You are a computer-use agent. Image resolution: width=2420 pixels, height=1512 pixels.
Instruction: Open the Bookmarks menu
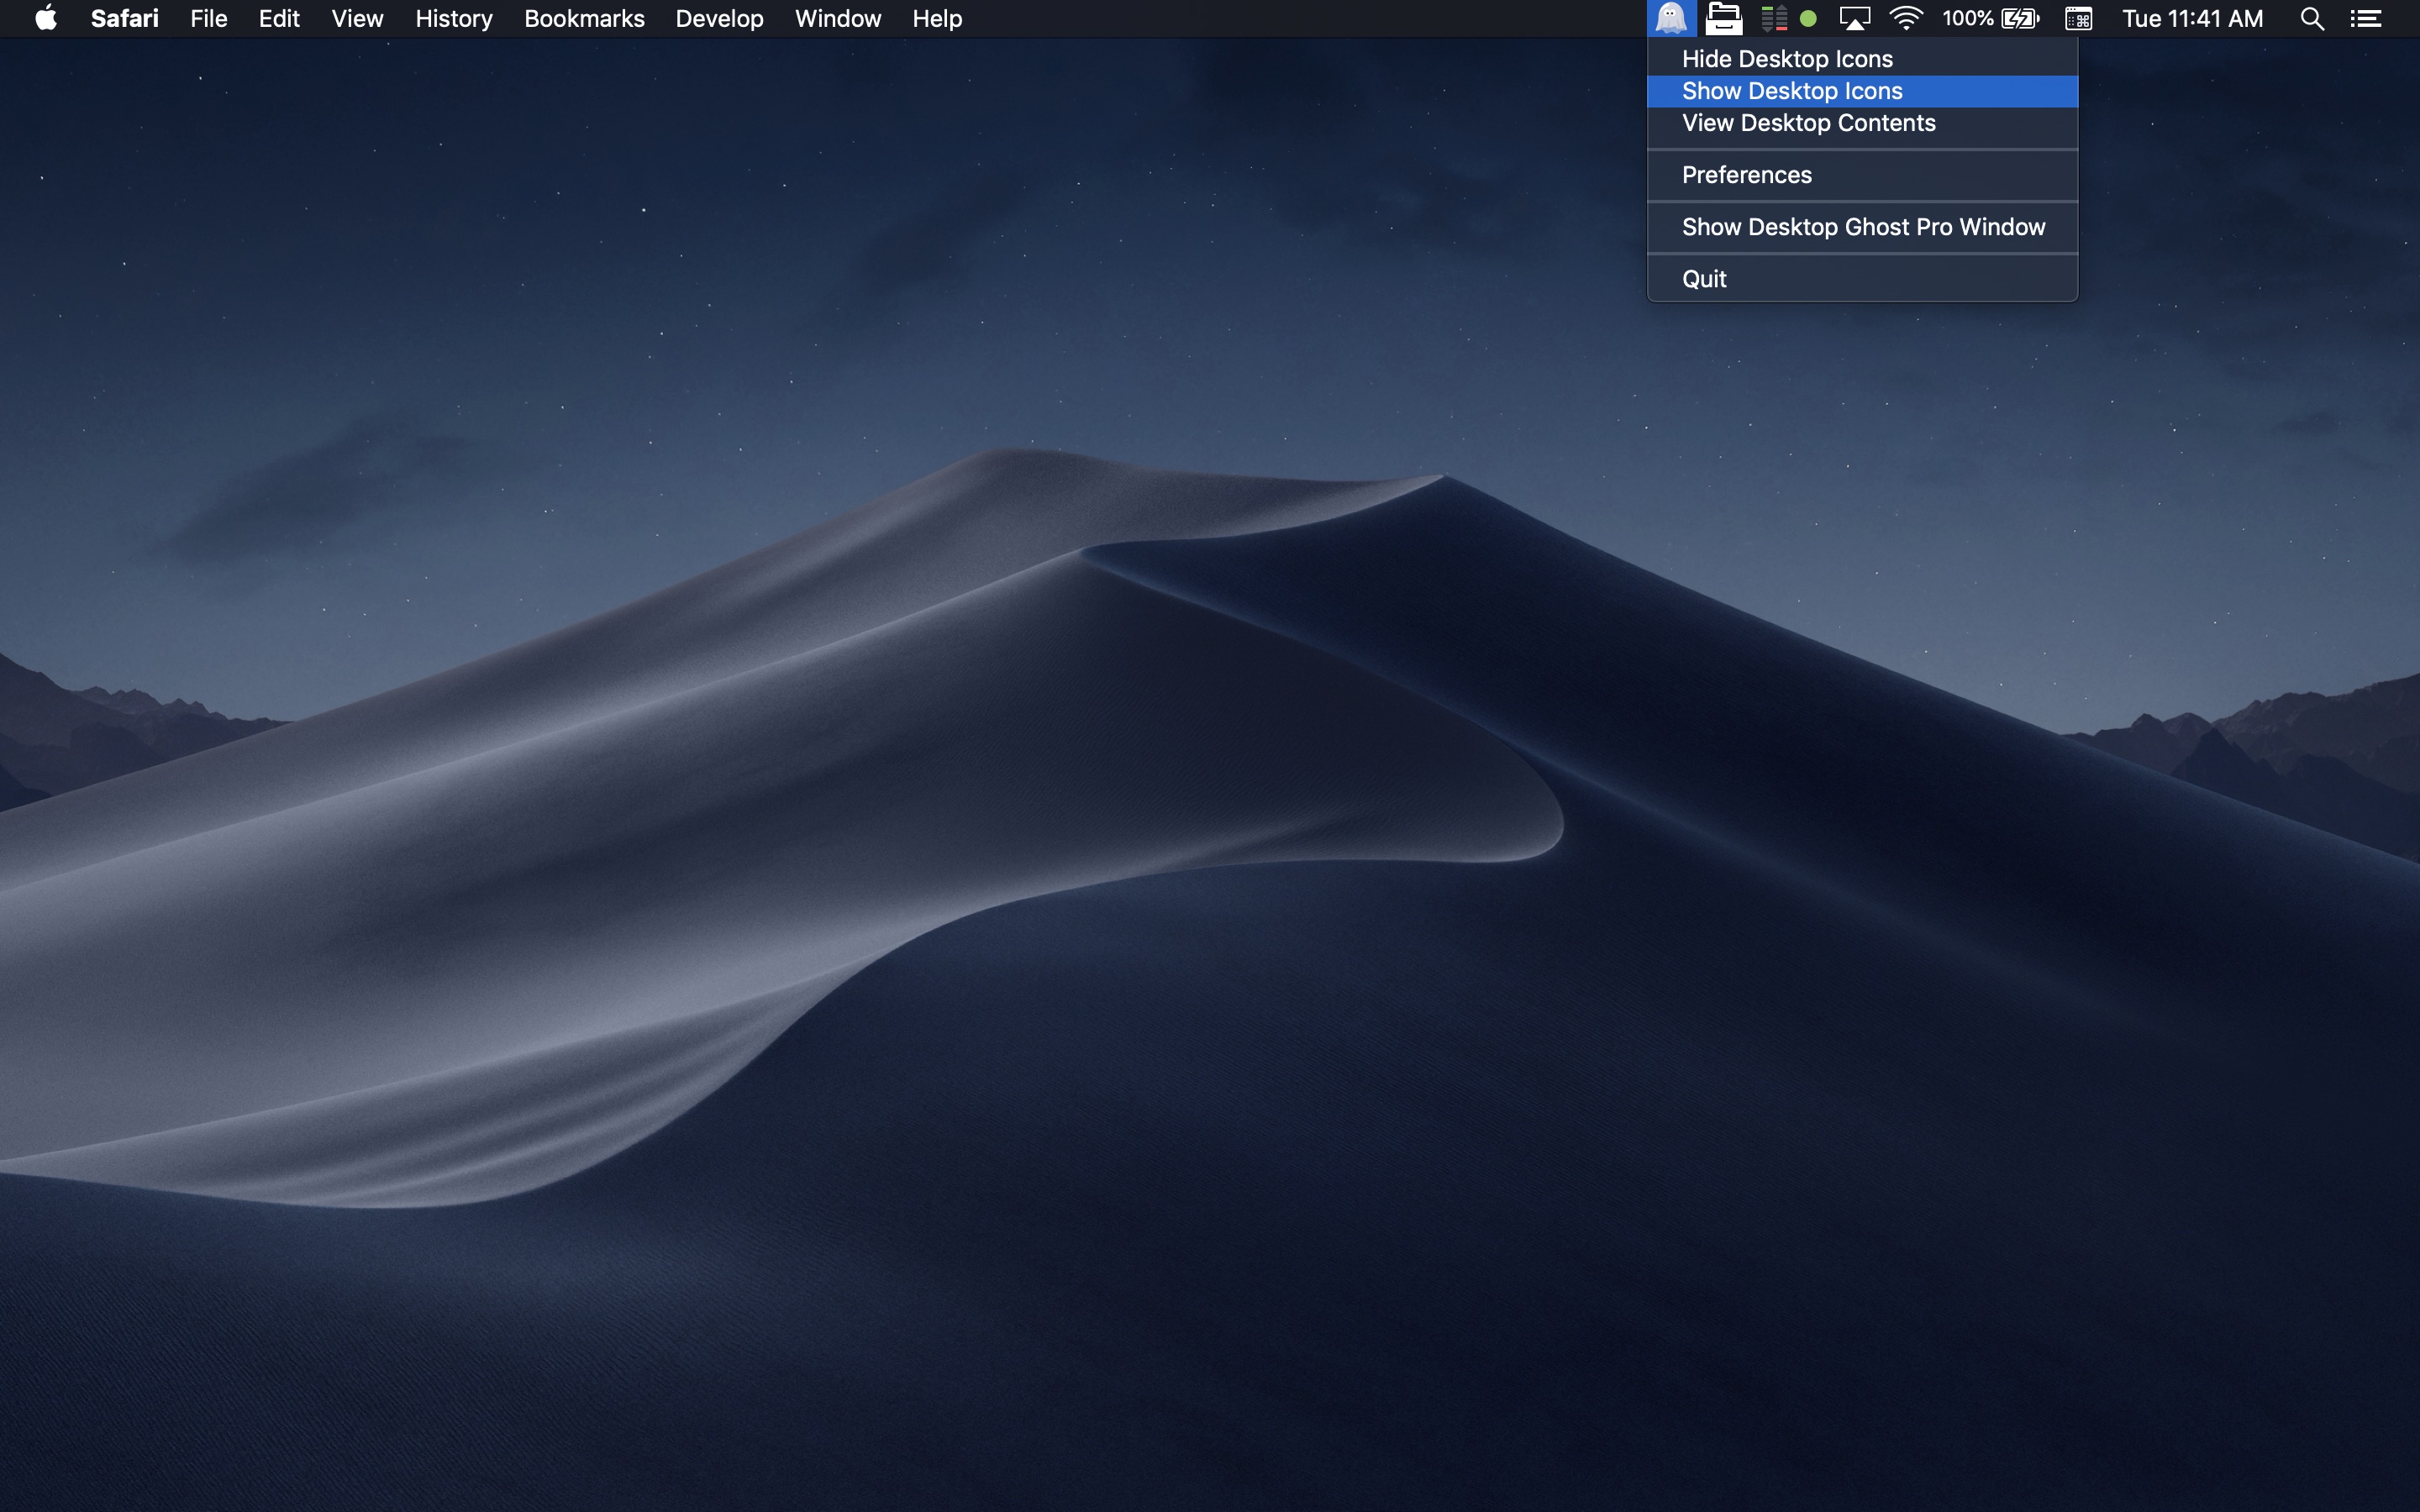[584, 18]
